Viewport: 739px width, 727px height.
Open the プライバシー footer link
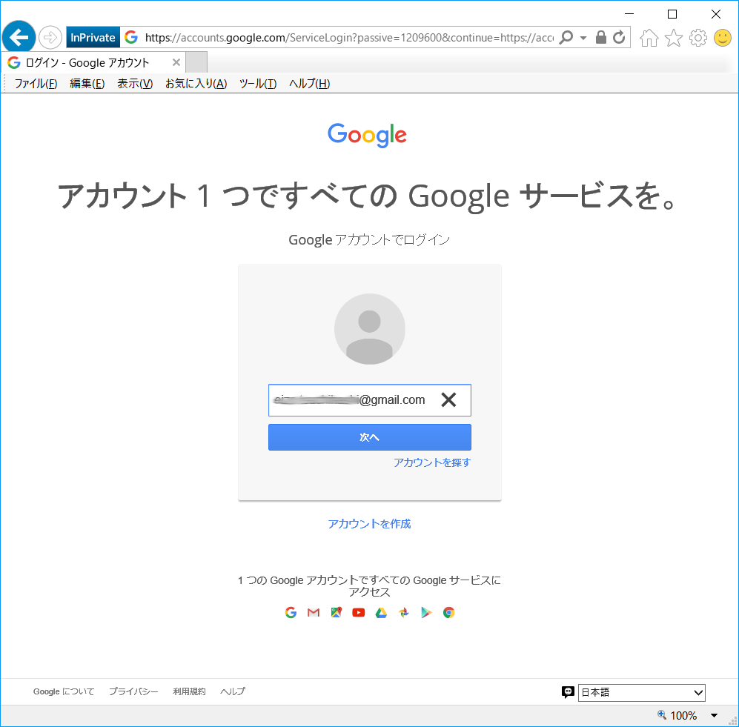click(133, 691)
